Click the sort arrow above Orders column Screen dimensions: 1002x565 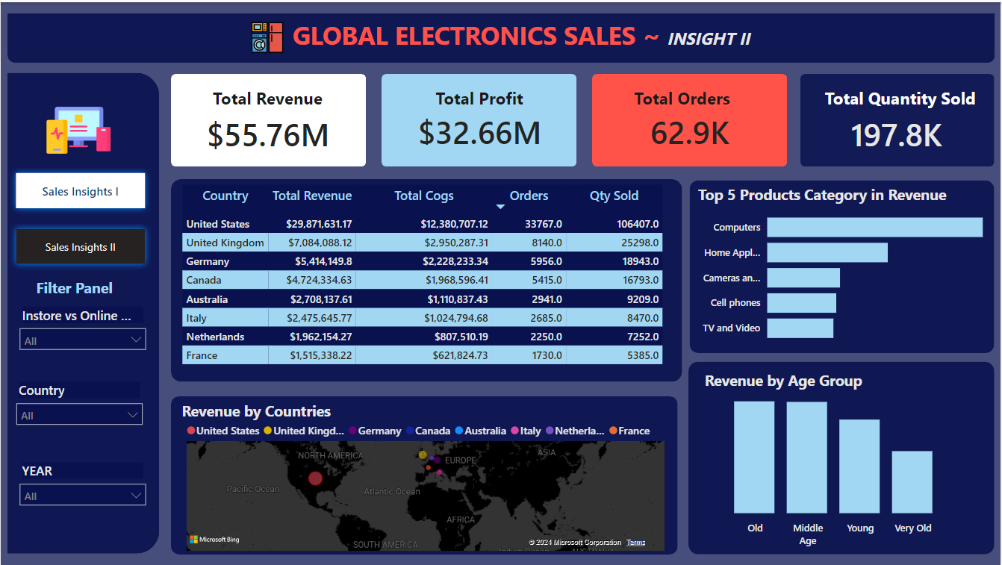[500, 207]
